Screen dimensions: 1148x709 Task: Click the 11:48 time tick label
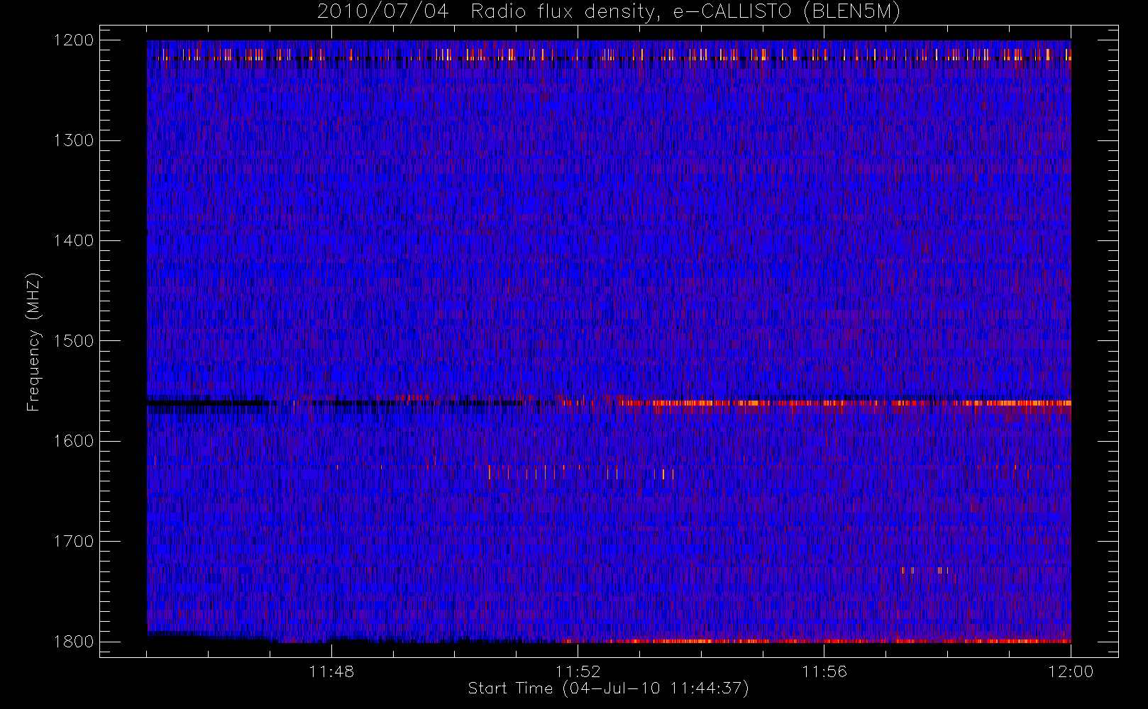click(331, 671)
